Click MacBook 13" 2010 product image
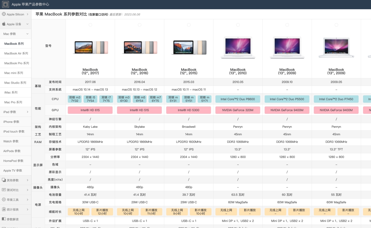The height and width of the screenshot is (228, 371). (x=238, y=48)
